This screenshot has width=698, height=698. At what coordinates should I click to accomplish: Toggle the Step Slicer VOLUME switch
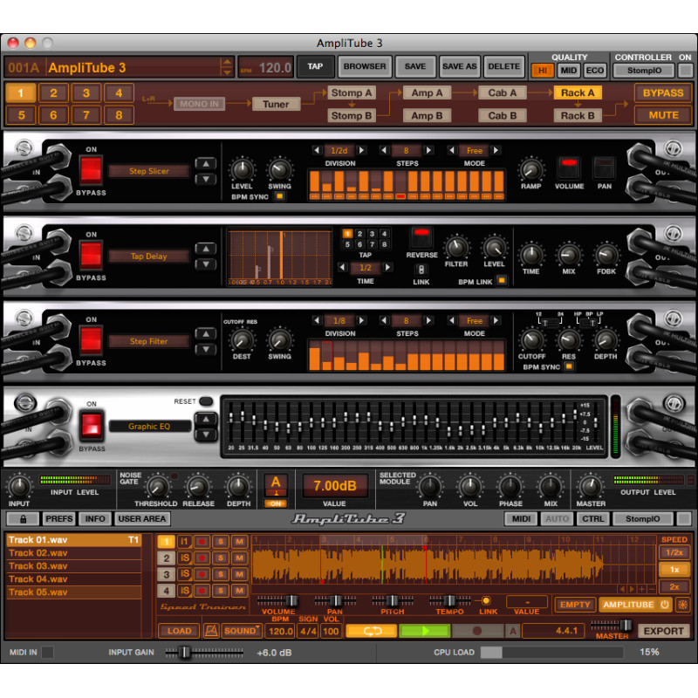pos(569,168)
